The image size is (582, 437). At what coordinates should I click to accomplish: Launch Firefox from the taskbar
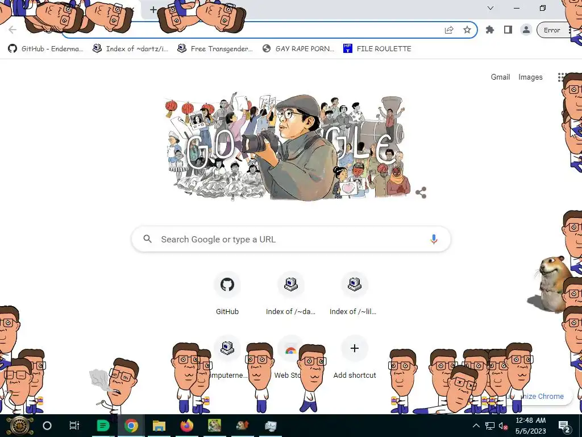point(186,426)
